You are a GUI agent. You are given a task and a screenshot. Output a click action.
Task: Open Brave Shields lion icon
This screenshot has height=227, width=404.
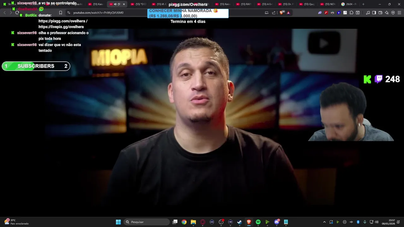(x=282, y=13)
